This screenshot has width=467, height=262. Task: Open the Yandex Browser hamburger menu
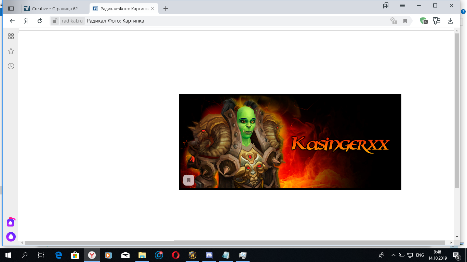point(402,5)
